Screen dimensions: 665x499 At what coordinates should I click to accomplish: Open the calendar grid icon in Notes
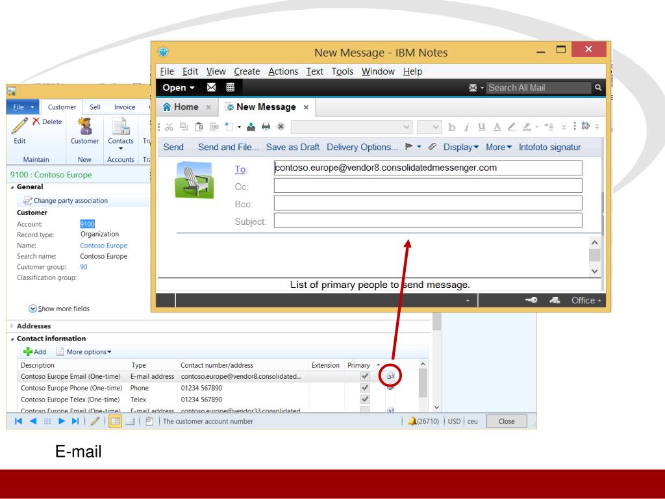click(x=231, y=88)
